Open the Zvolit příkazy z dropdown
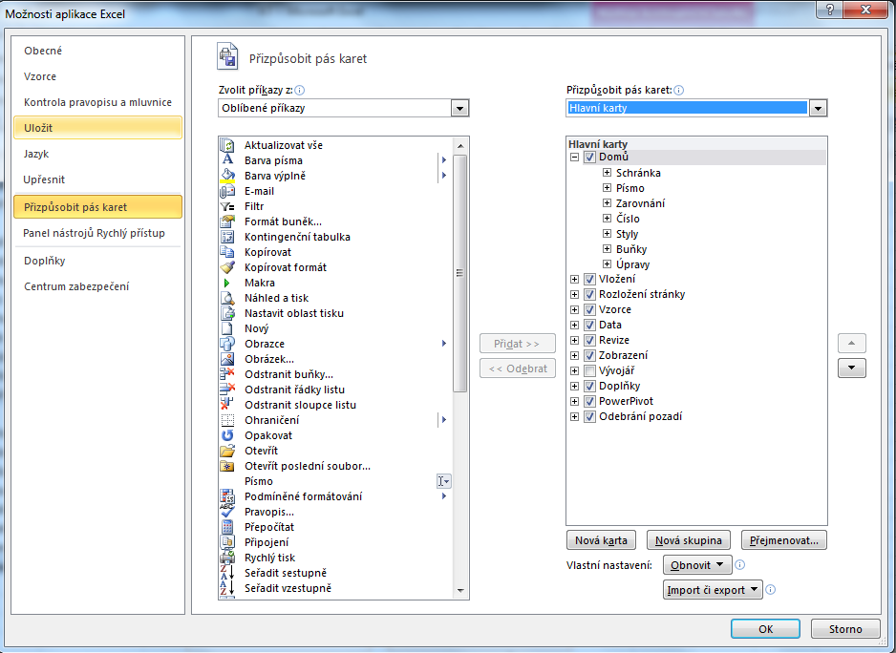Screen dimensions: 896x653 click(459, 108)
